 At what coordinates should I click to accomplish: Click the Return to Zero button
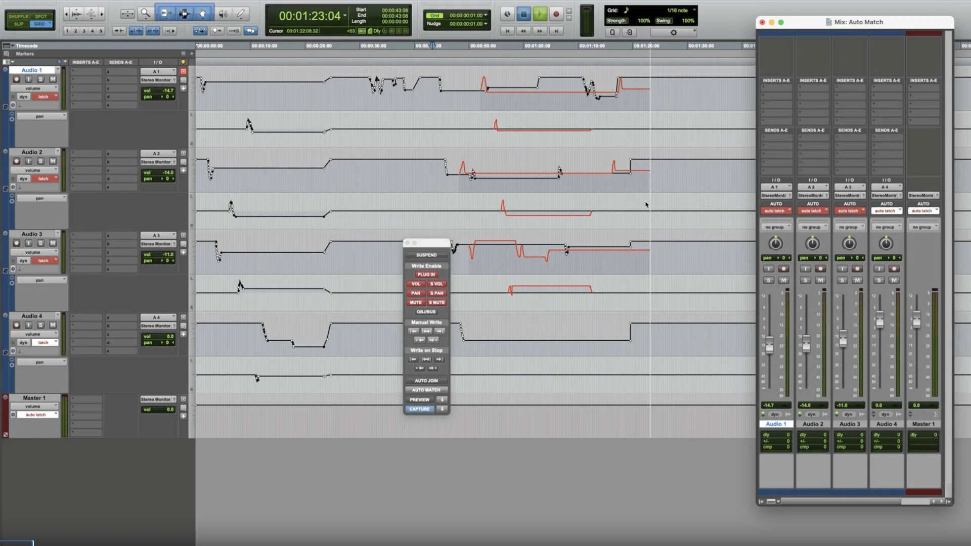[x=507, y=31]
